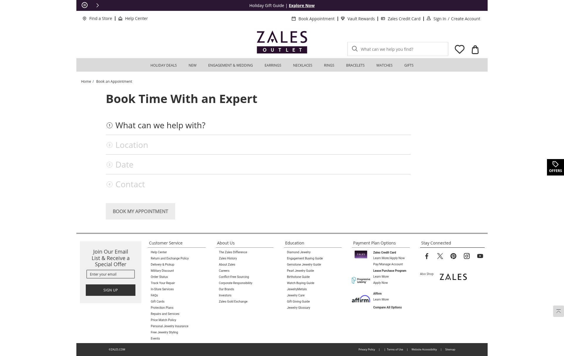Open Zales Pinterest page
This screenshot has width=564, height=356.
[453, 256]
